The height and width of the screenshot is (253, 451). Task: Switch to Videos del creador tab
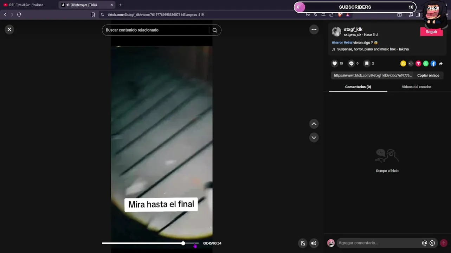(x=416, y=87)
